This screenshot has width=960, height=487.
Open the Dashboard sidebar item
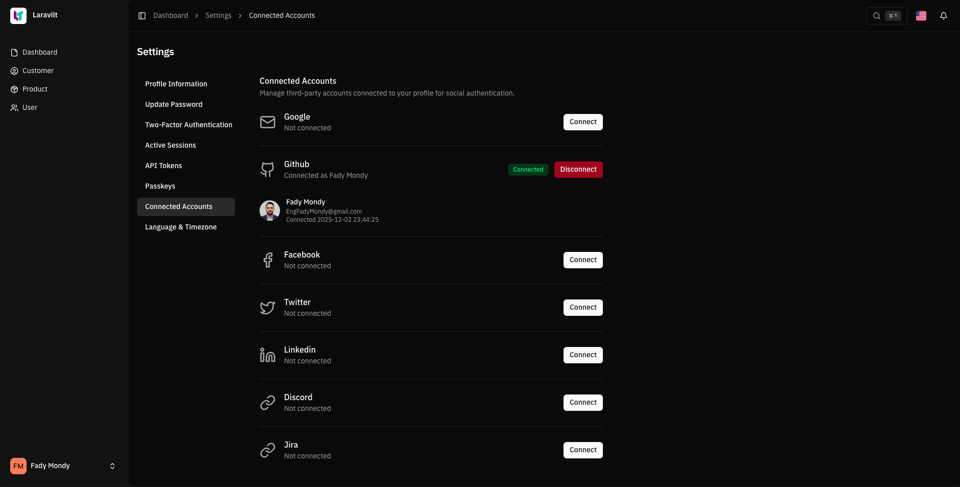40,52
